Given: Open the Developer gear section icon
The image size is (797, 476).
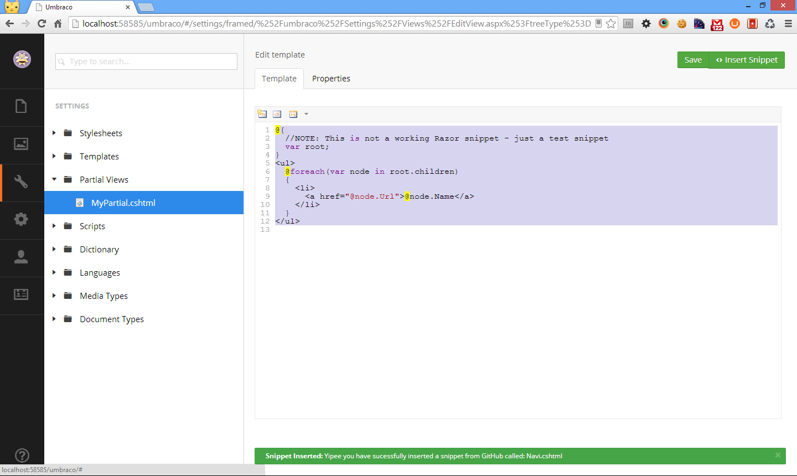Looking at the screenshot, I should click(x=21, y=219).
